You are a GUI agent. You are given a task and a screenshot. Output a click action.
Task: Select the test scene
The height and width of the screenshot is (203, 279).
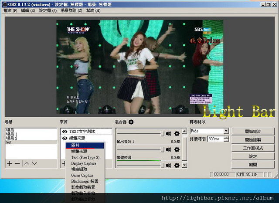click(31, 142)
